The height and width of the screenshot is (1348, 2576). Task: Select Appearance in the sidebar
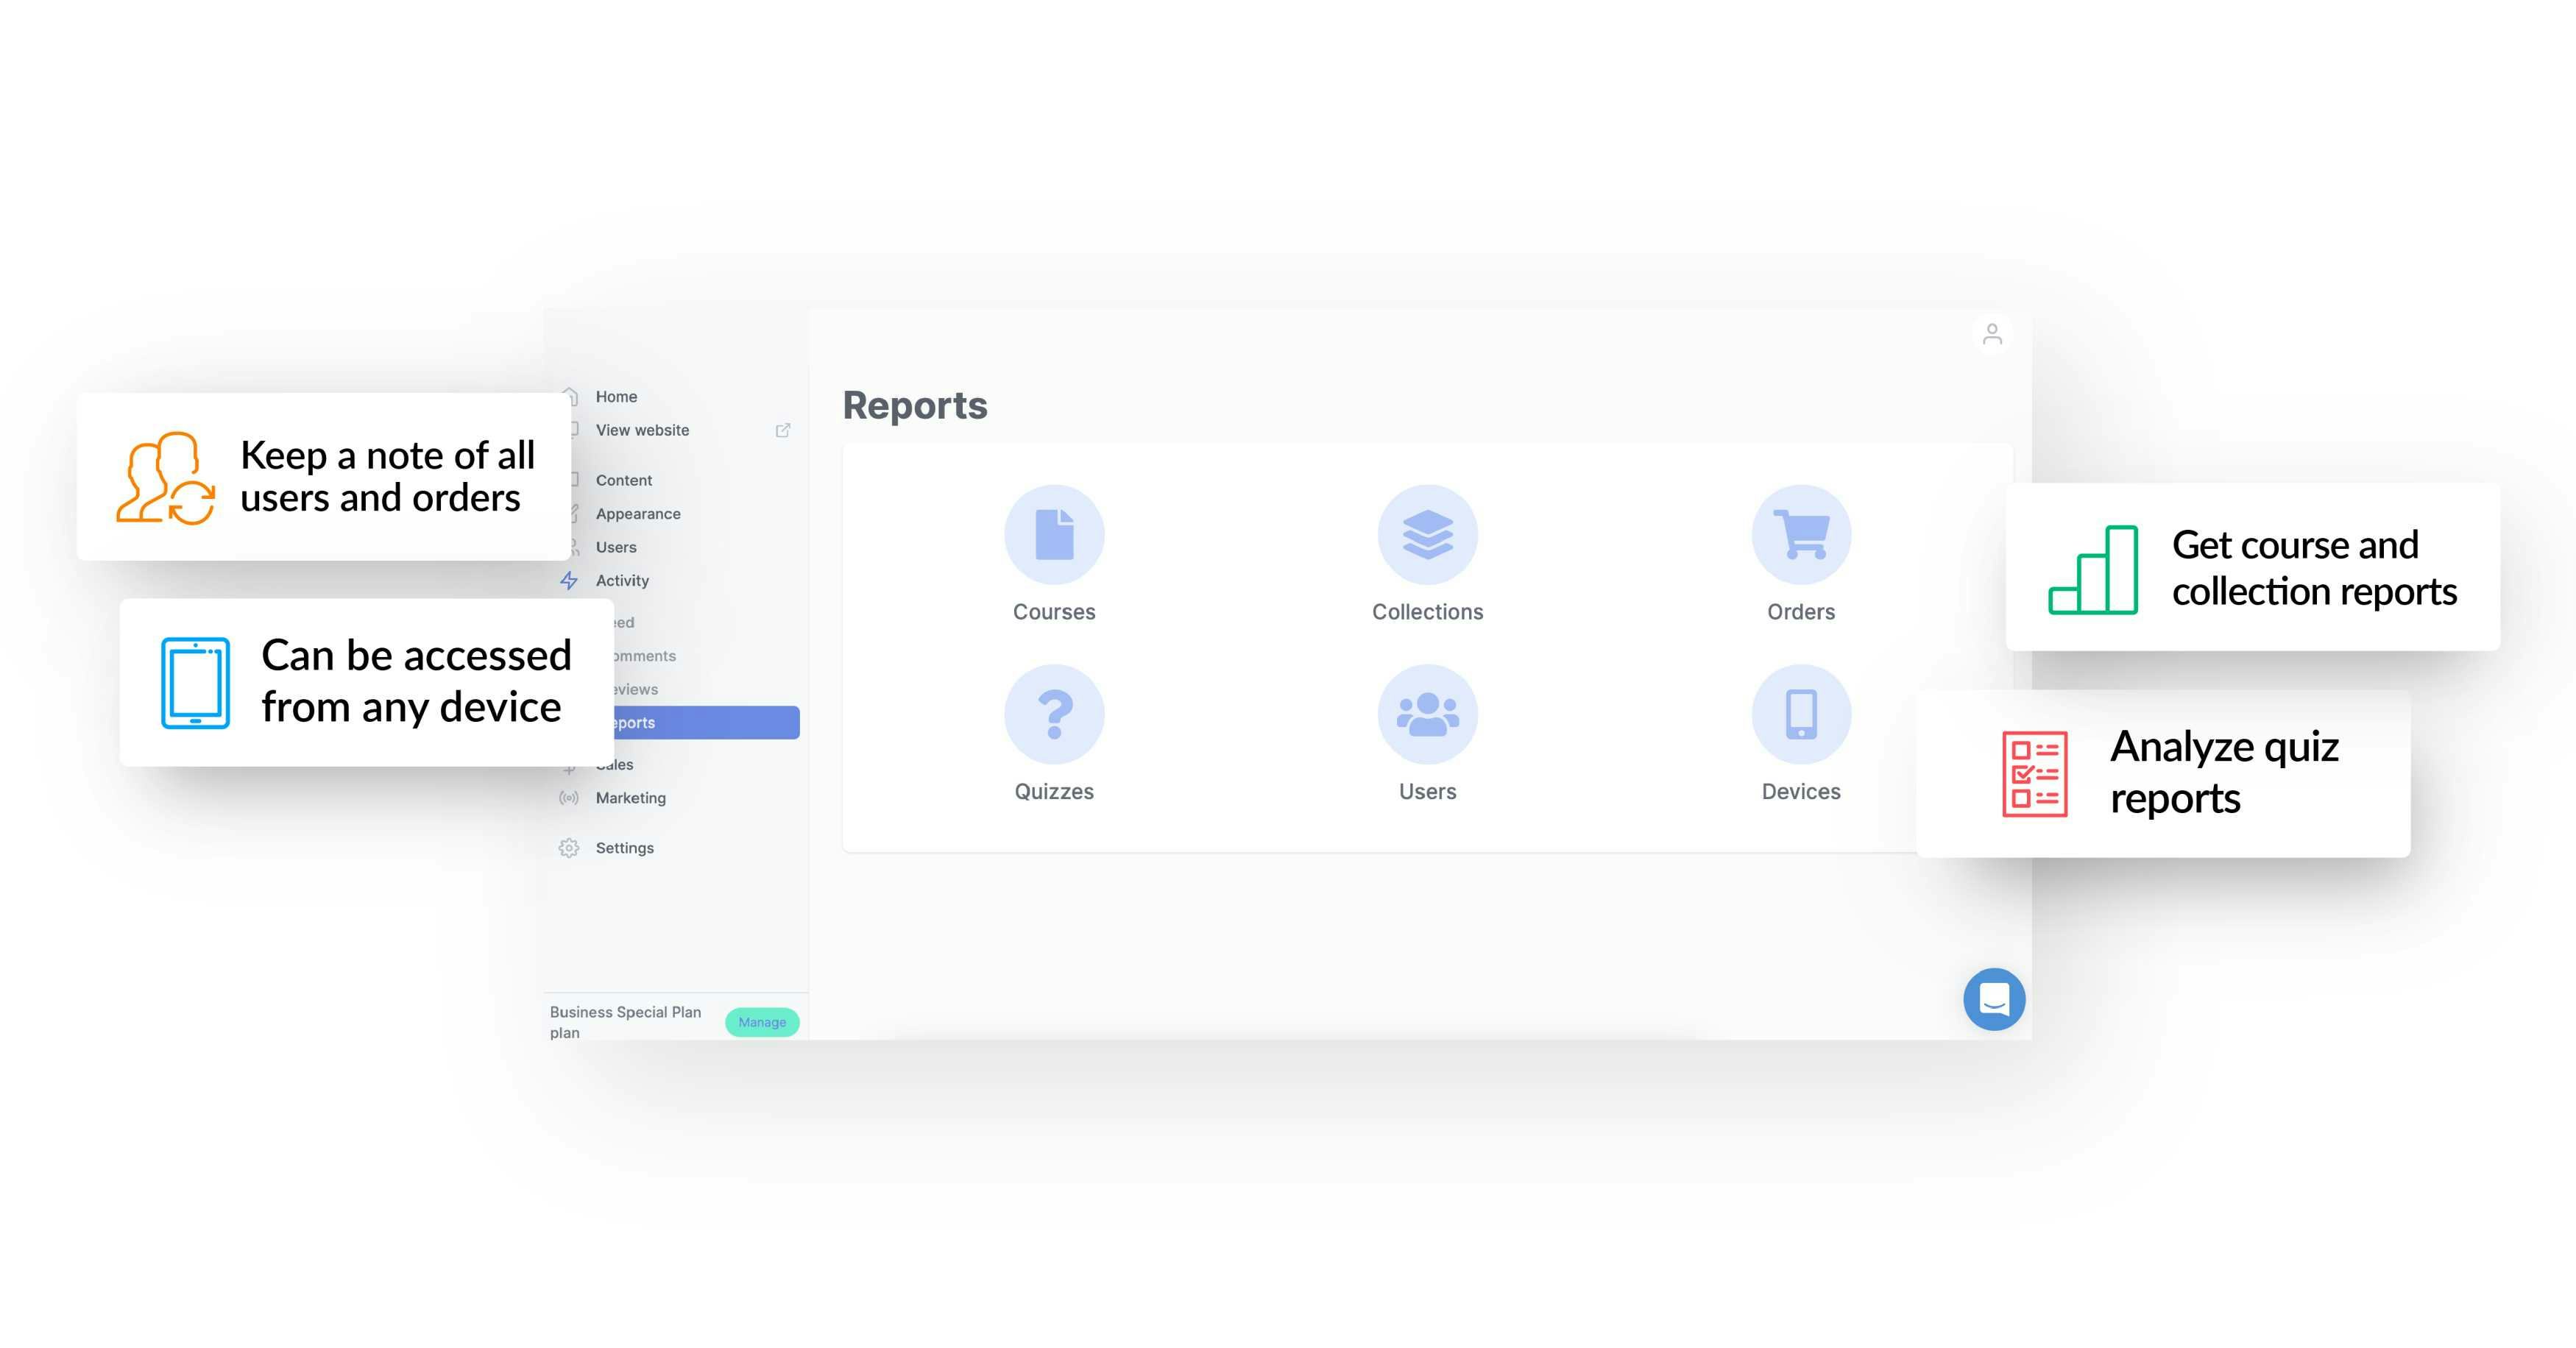[638, 514]
